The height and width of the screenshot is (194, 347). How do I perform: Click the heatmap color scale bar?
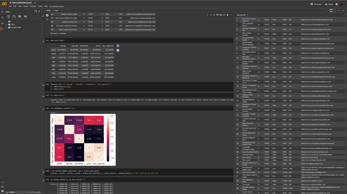[x=108, y=138]
